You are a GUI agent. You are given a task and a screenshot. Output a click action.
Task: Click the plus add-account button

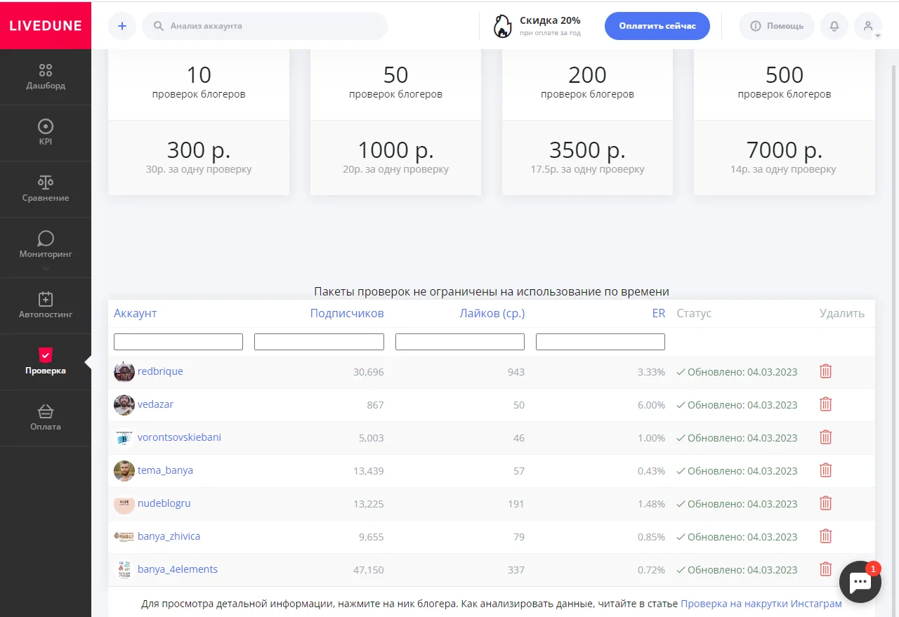(122, 26)
